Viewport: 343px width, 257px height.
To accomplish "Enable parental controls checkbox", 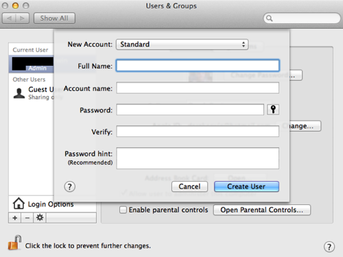I will [123, 210].
